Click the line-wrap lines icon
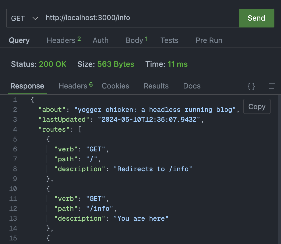 click(272, 86)
